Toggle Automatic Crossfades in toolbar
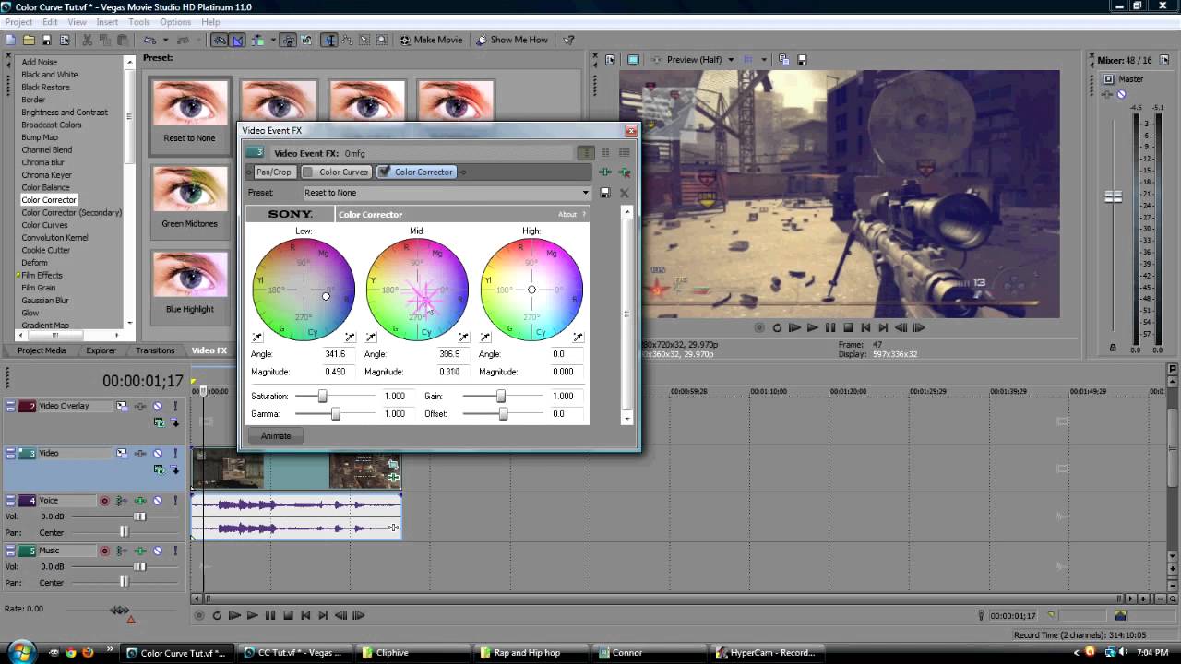 tap(237, 40)
